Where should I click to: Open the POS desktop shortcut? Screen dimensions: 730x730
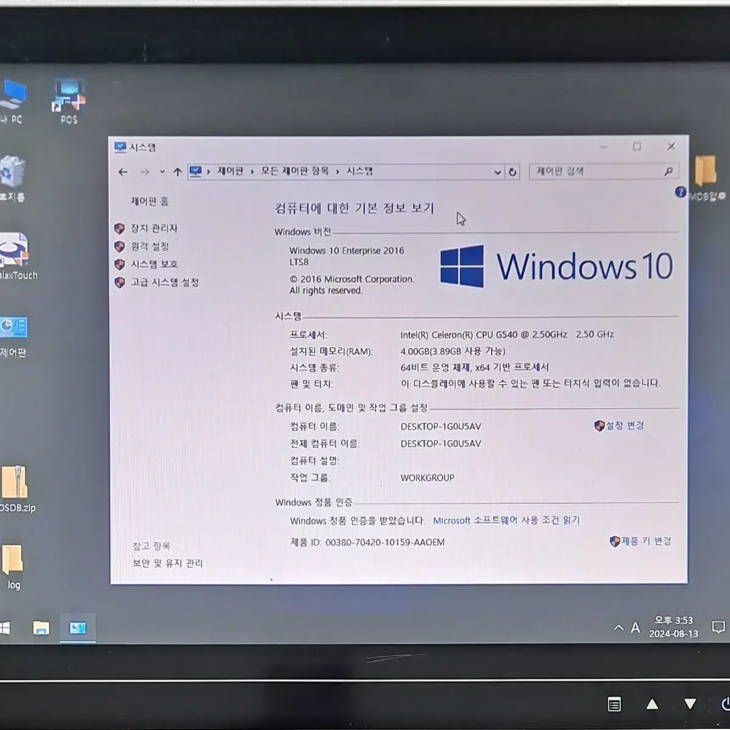[x=69, y=102]
